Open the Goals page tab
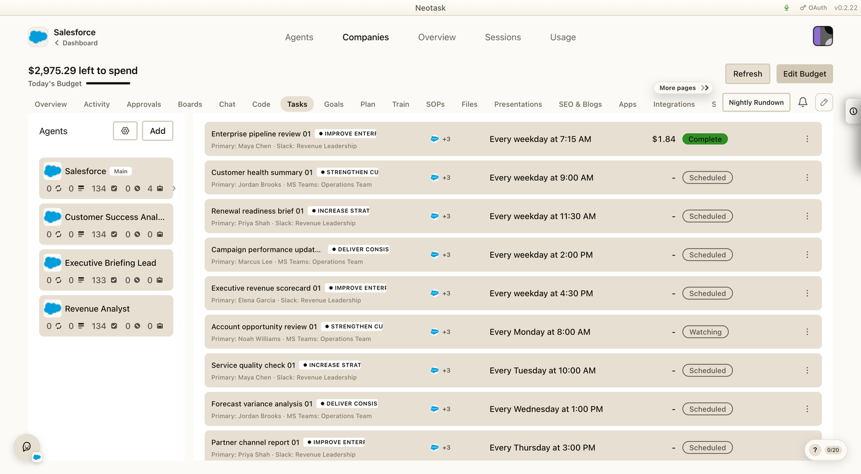Screen dimensions: 861x474 pyautogui.click(x=334, y=104)
